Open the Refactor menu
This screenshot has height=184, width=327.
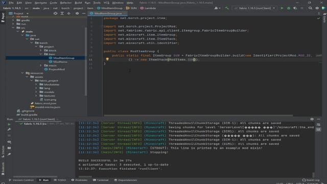tap(66, 3)
